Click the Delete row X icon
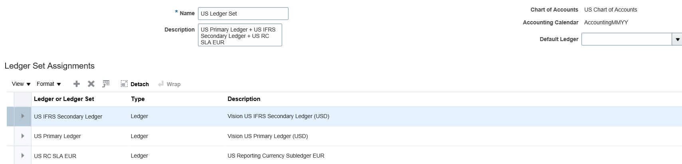This screenshot has width=682, height=164. 91,84
